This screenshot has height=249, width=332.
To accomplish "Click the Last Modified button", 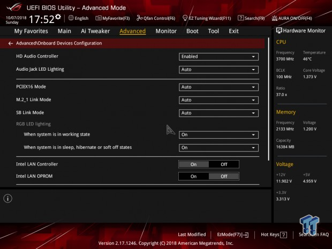I will click(x=192, y=235).
